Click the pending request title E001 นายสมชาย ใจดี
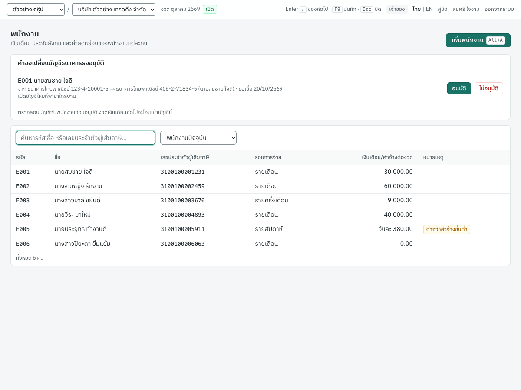Image resolution: width=521 pixels, height=390 pixels. coord(45,81)
